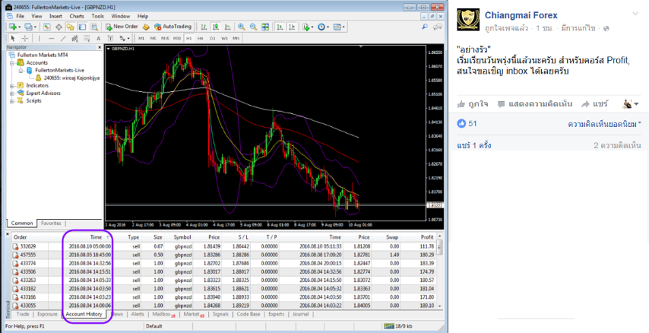This screenshot has width=649, height=333.
Task: Switch to the Trade terminal tab
Action: pos(22,314)
